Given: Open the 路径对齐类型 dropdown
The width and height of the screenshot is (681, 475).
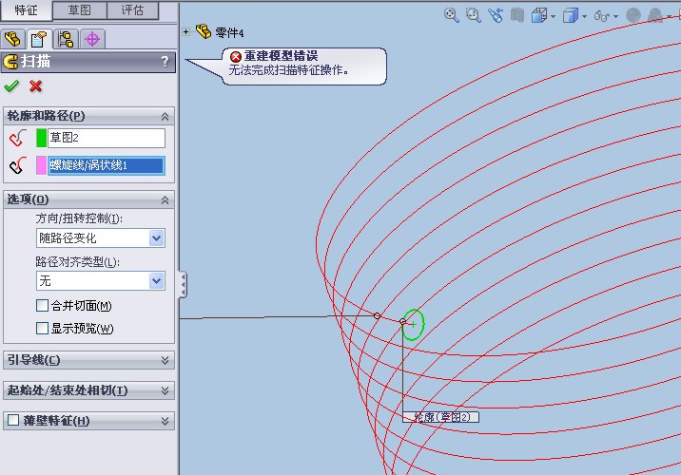Looking at the screenshot, I should (x=157, y=280).
